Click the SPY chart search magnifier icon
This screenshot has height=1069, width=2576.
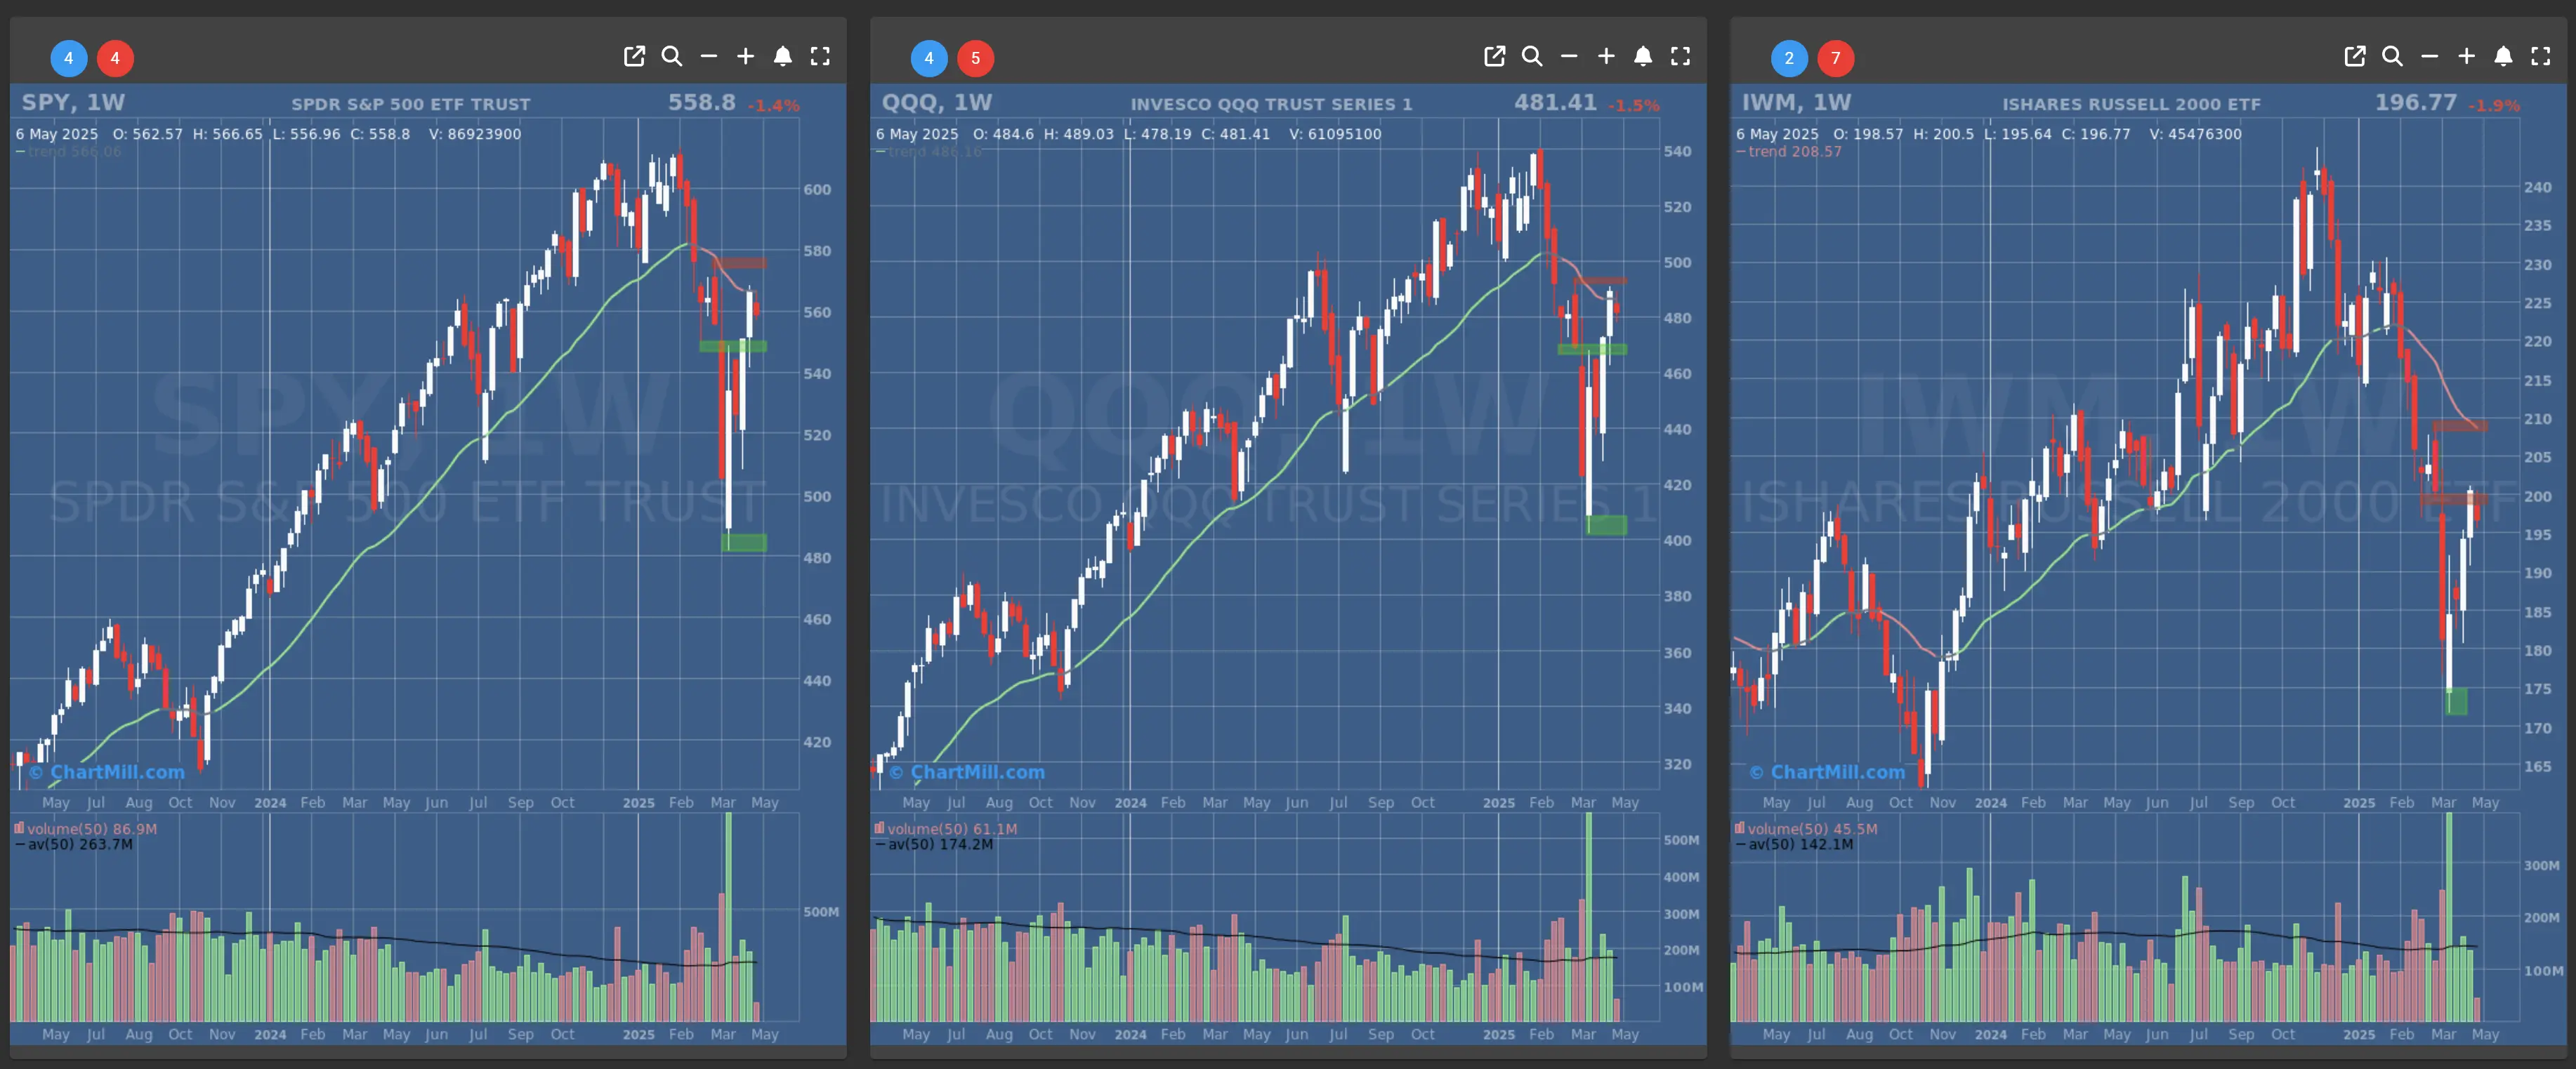672,56
